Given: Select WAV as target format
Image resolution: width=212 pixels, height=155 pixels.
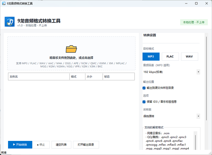Looking at the screenshot, I should click(x=190, y=57).
